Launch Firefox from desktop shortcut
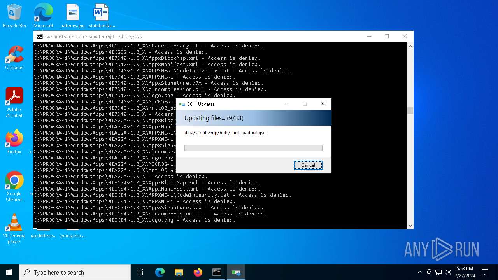Image resolution: width=498 pixels, height=280 pixels. [14, 142]
